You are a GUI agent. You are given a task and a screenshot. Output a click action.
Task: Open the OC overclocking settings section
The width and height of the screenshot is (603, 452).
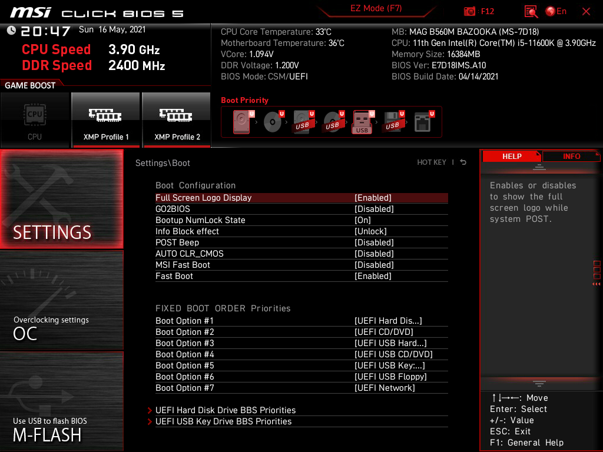pyautogui.click(x=61, y=301)
